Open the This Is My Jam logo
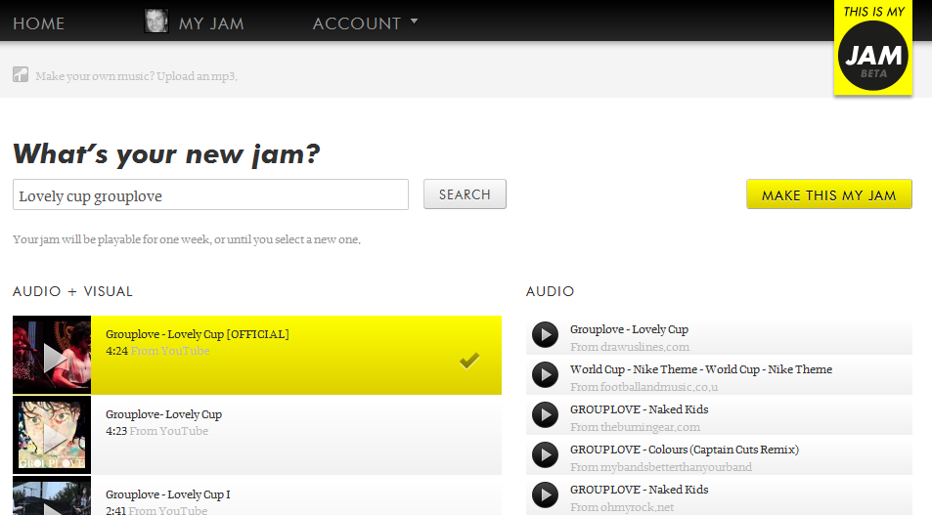Screen dimensions: 932x515 click(x=873, y=48)
